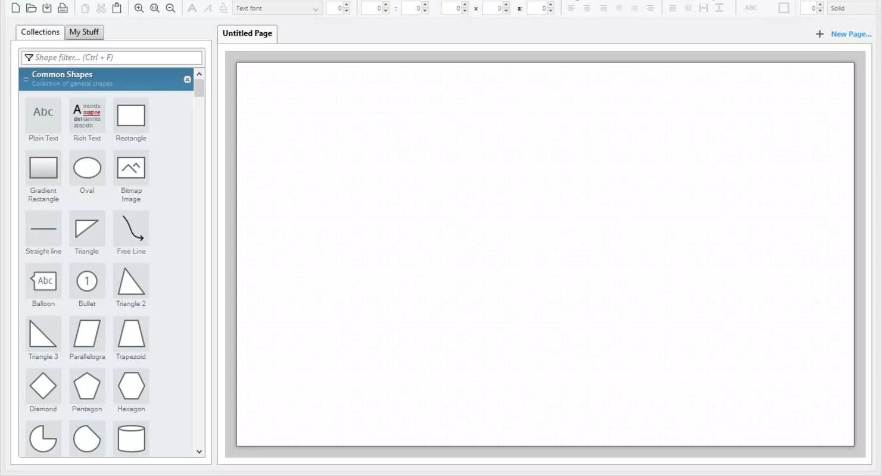Create a new document with the blank page icon
882x476 pixels.
(x=16, y=8)
